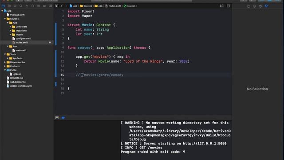Click the Sources breadcrumb in jump bar
The height and width of the screenshot is (160, 284).
tap(86, 6)
